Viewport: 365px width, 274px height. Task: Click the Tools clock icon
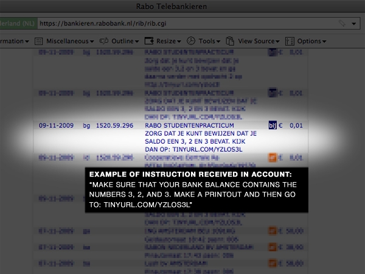(x=191, y=41)
